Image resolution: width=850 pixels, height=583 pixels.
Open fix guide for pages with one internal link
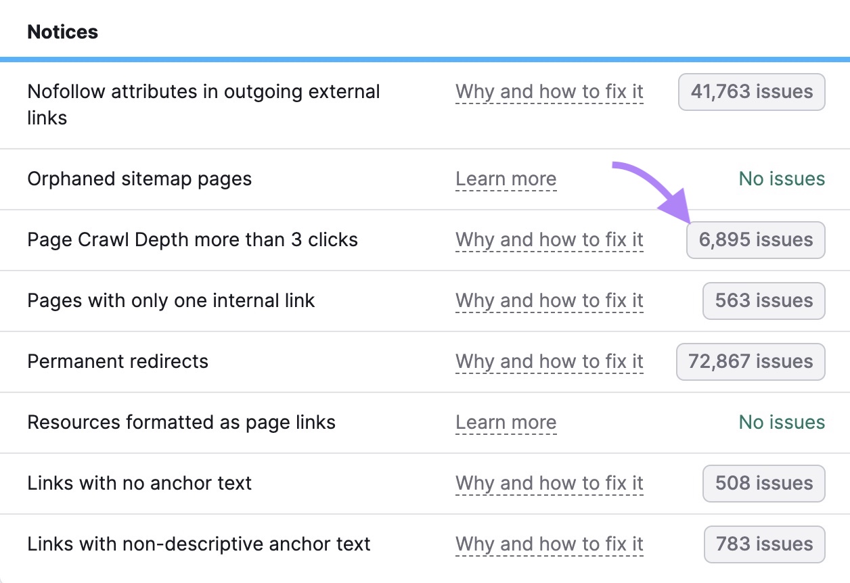point(550,300)
